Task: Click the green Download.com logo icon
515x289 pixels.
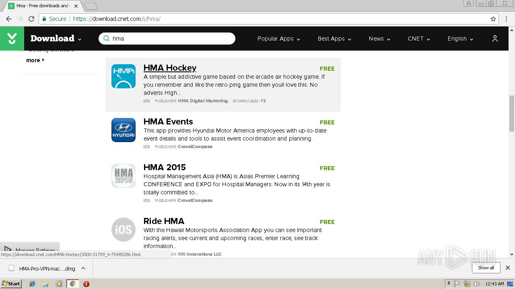Action: (x=12, y=39)
